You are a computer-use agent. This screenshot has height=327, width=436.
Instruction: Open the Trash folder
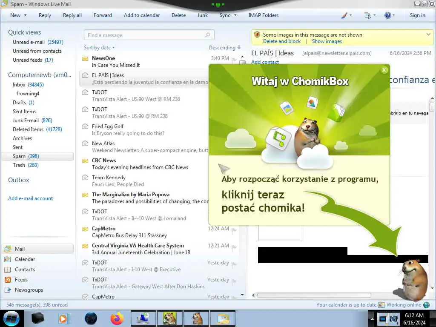[26, 165]
